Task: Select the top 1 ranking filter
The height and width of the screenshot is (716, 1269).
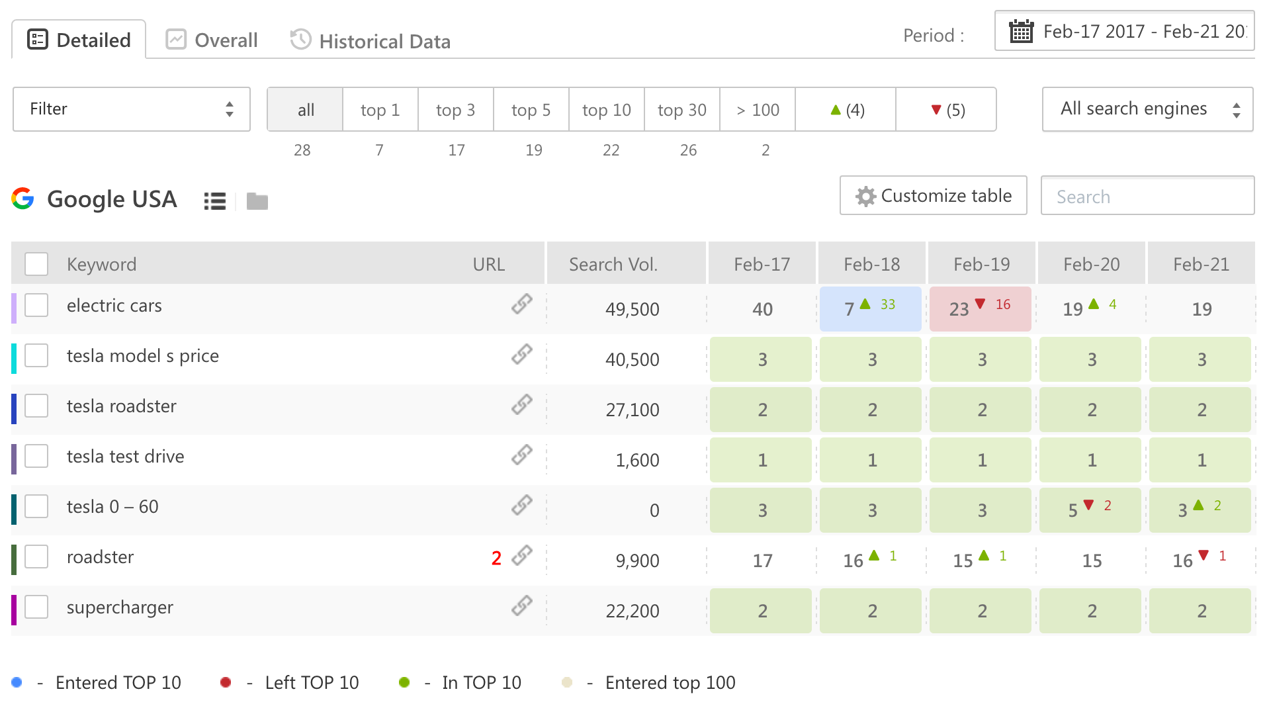Action: coord(380,109)
